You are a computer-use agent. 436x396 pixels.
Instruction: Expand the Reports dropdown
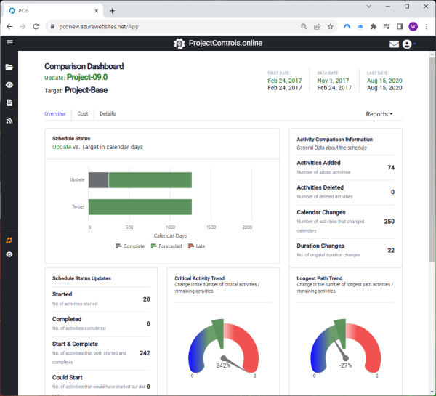pos(379,114)
